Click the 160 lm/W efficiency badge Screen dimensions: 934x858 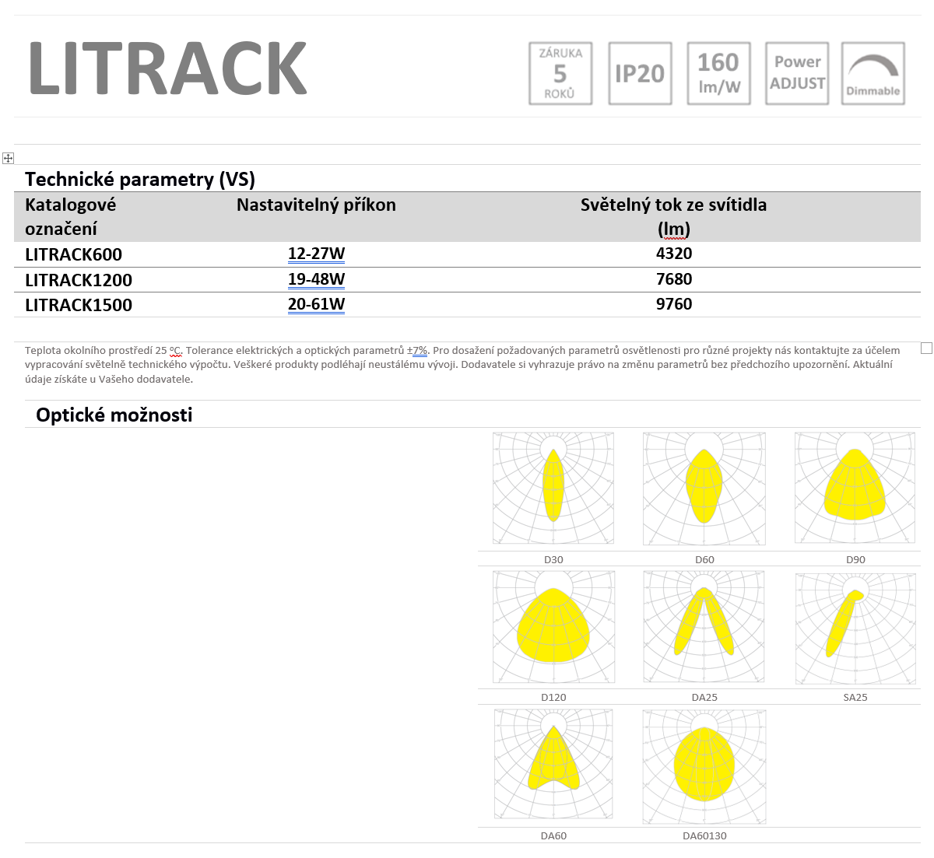[x=718, y=73]
